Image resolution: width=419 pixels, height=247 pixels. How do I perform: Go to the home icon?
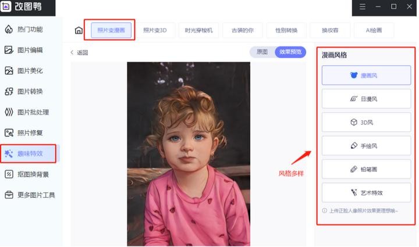[x=79, y=30]
